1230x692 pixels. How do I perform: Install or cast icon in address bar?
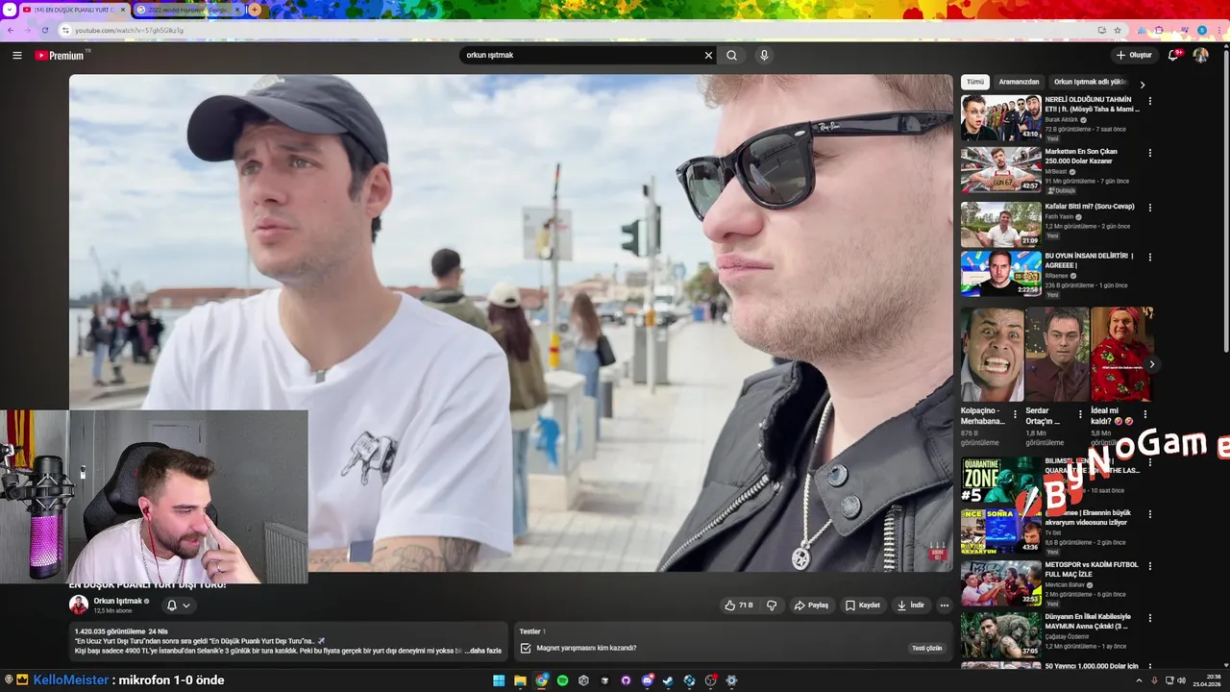click(x=1102, y=30)
